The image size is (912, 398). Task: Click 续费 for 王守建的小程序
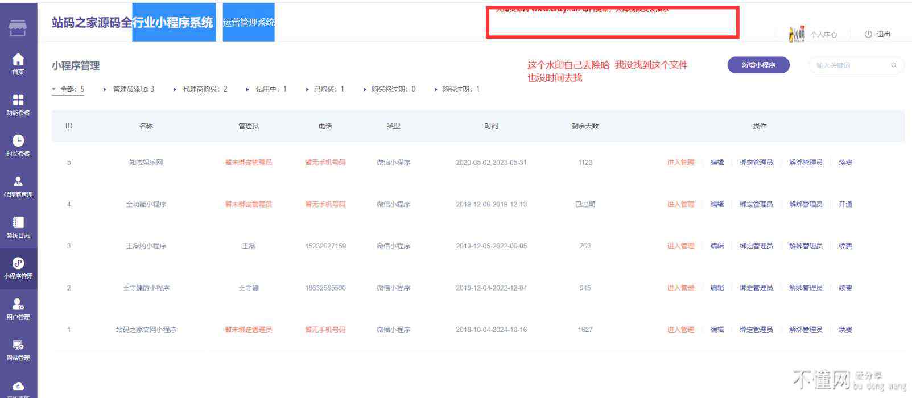tap(845, 288)
